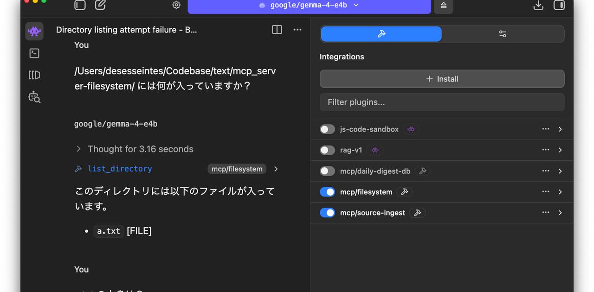
Task: Click the mcp/source-ingest plugin name
Action: (373, 213)
